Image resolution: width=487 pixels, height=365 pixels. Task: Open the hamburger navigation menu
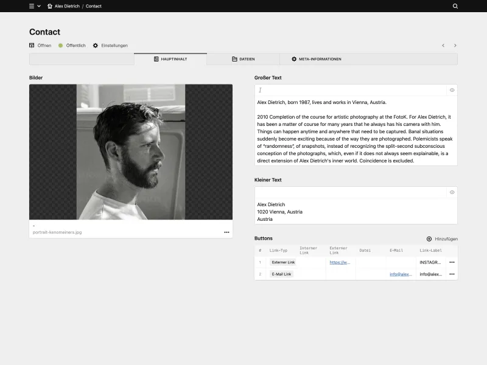pos(31,6)
